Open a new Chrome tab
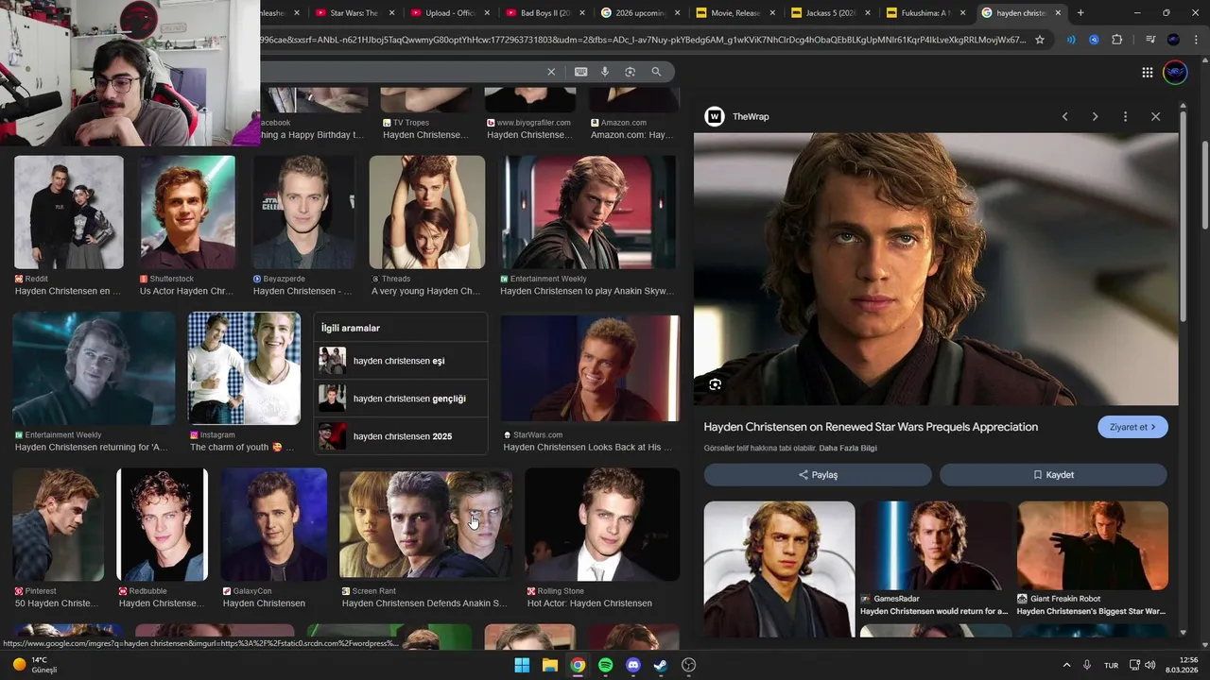This screenshot has width=1210, height=680. [1080, 13]
